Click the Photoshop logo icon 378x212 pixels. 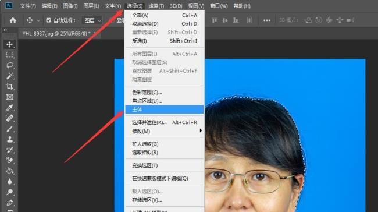9,6
